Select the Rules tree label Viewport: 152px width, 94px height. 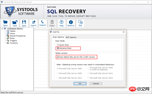pos(12,38)
